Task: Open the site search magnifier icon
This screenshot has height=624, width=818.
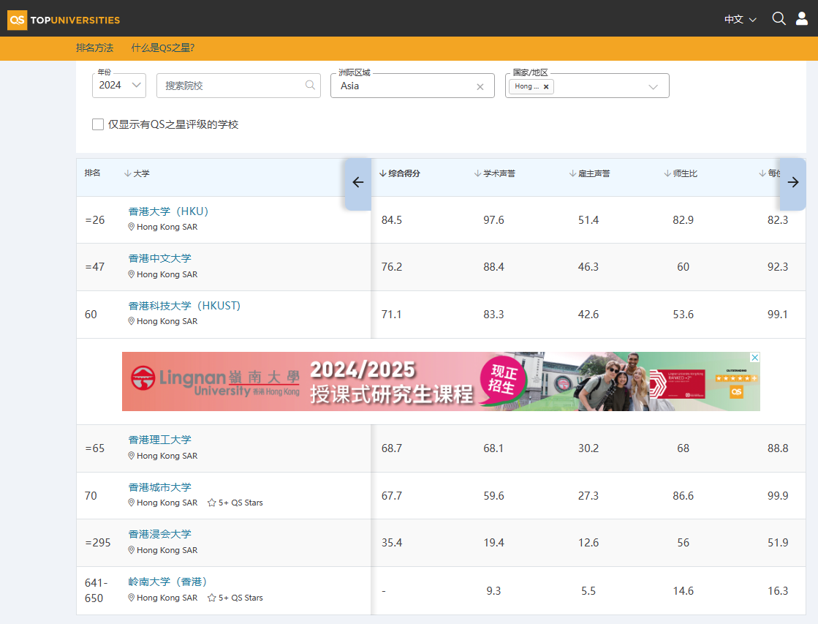Action: tap(779, 19)
